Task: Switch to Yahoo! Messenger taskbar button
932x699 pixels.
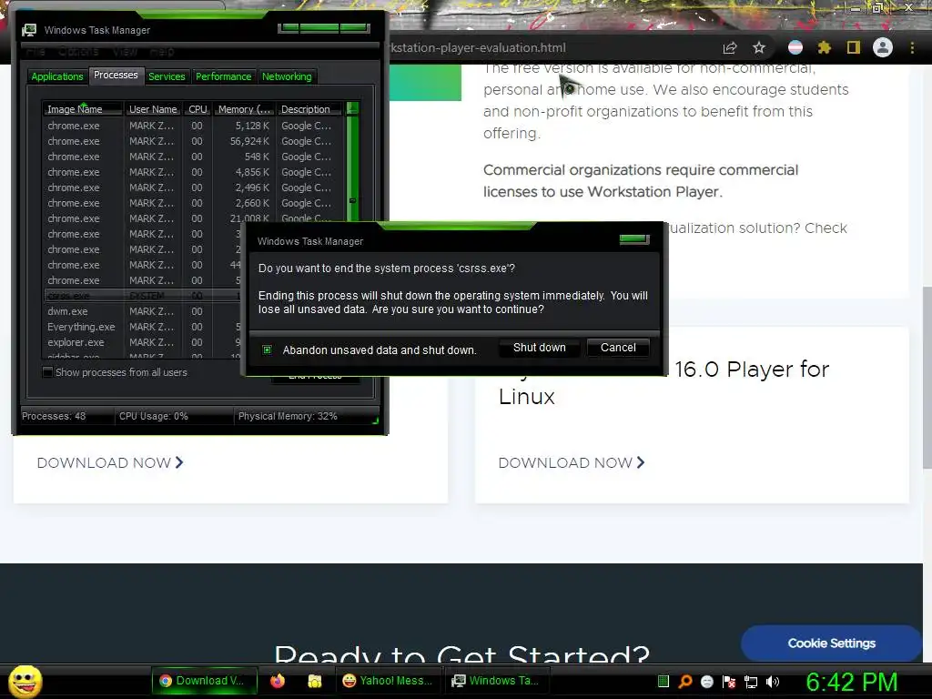Action: click(388, 681)
